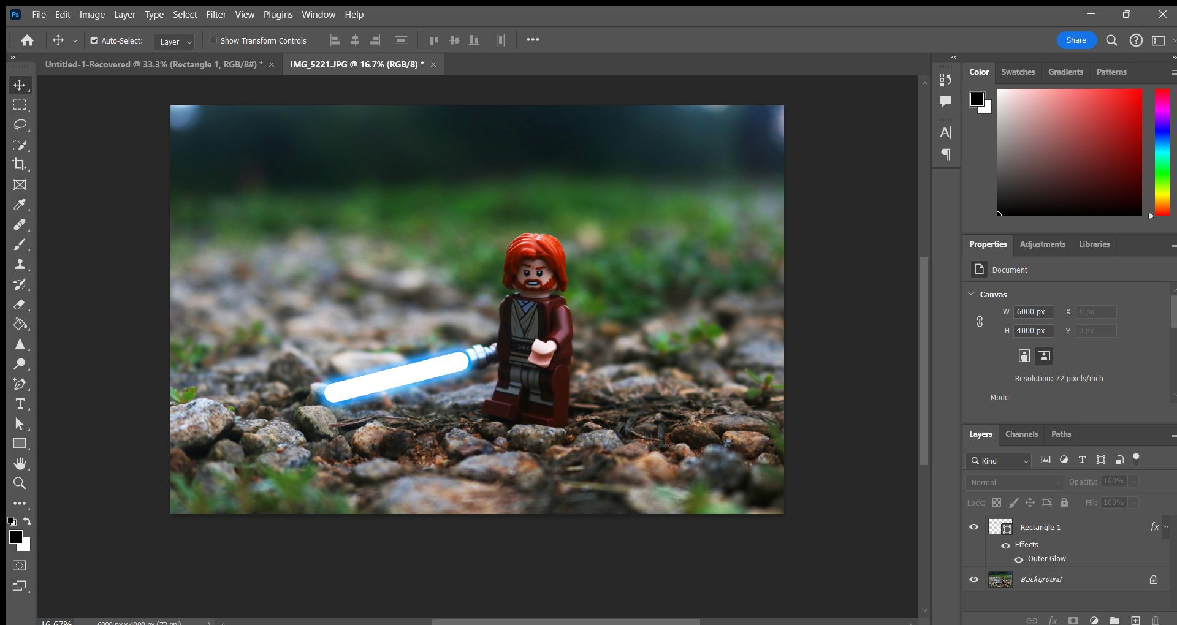The width and height of the screenshot is (1177, 625).
Task: Switch to the Adjustments tab
Action: coord(1042,244)
